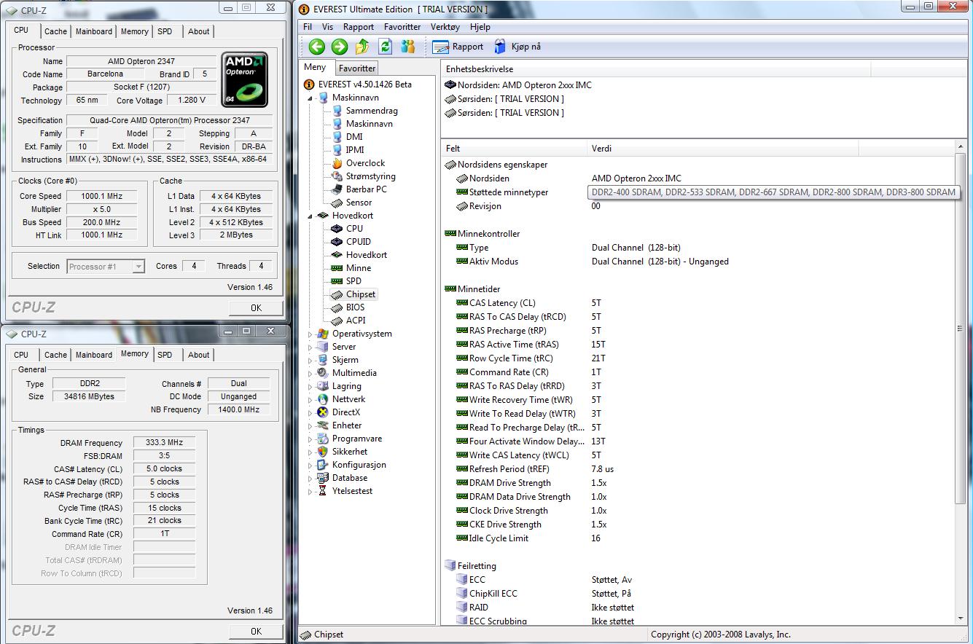Expand the Server tree node
Viewport: 973px width, 644px height.
coord(310,347)
